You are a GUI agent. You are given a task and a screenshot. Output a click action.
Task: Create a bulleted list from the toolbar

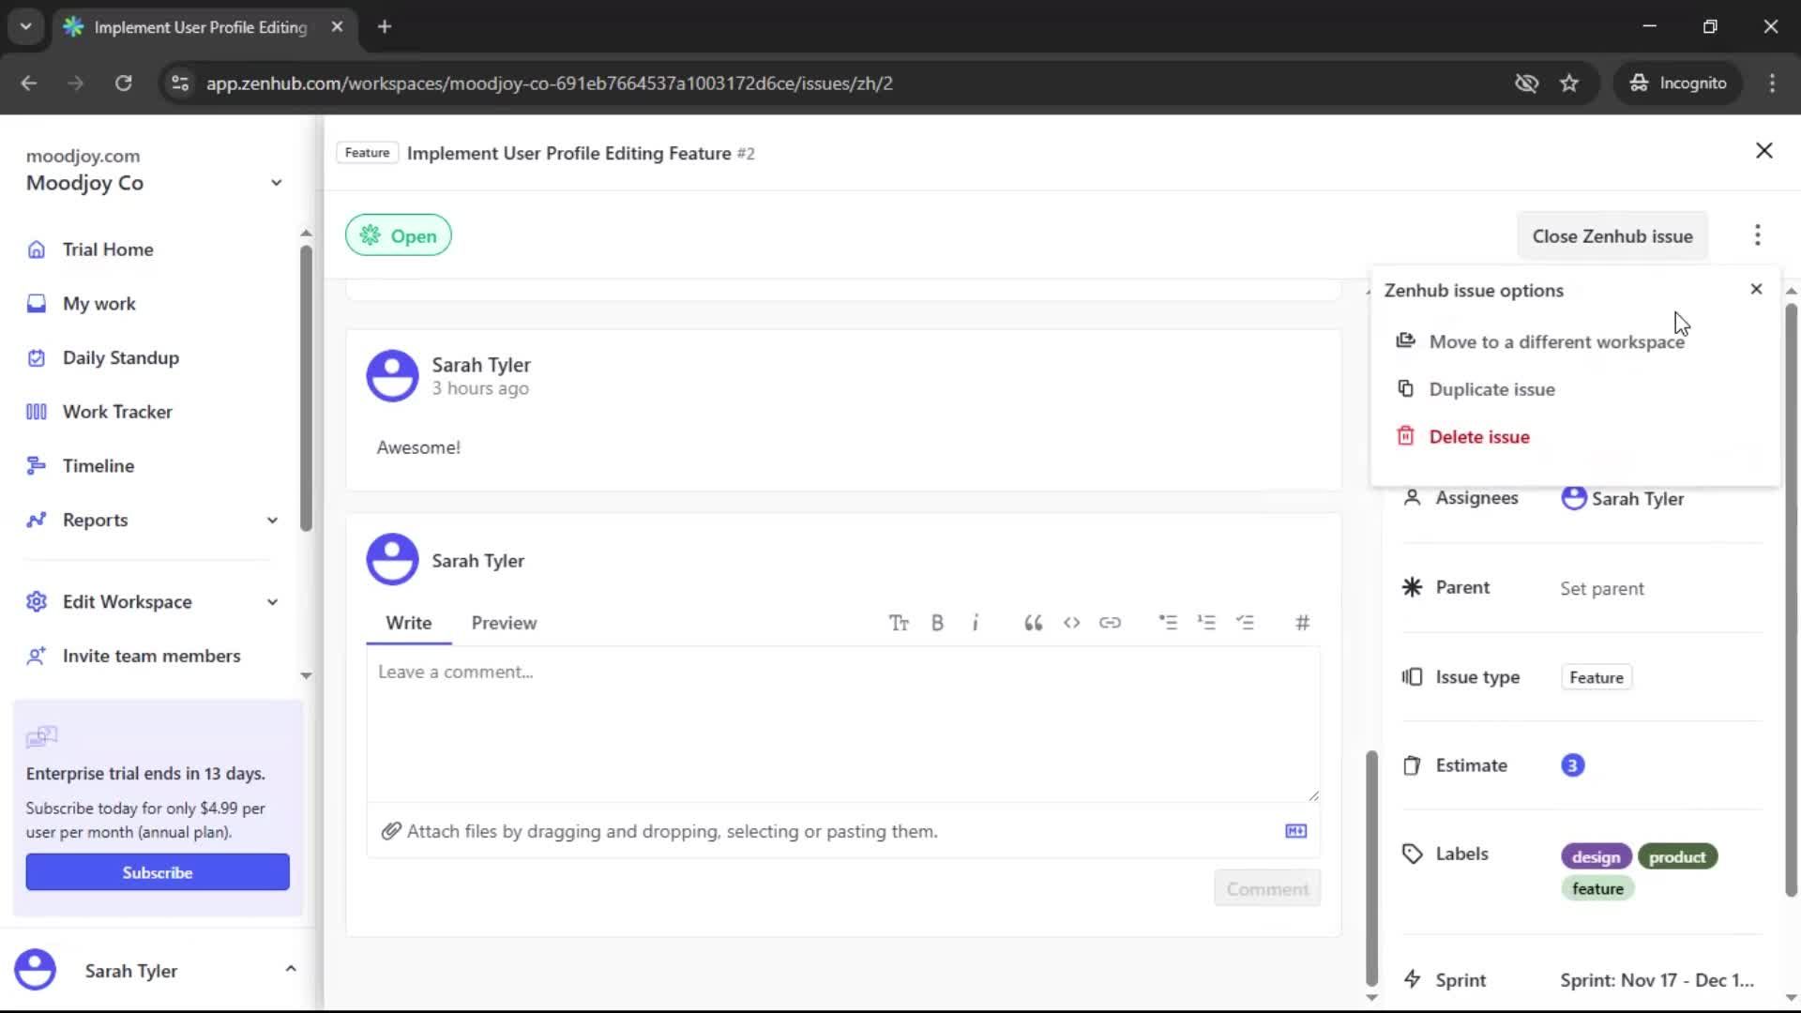[1168, 622]
